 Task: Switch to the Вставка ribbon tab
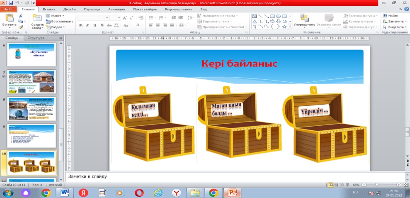(x=49, y=9)
